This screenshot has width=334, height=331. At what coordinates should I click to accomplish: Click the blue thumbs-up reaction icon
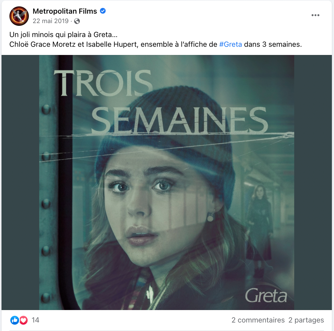click(15, 320)
